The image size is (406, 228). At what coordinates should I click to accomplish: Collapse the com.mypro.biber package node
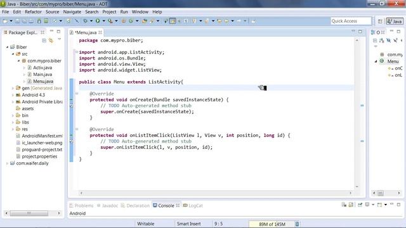(18, 61)
